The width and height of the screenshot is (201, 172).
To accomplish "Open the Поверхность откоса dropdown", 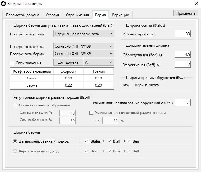I will click(84, 46).
